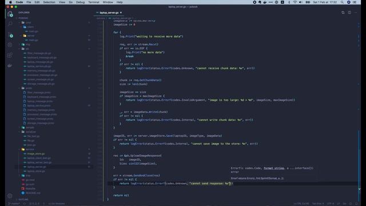Open the Extensions view
This screenshot has height=206, width=366.
point(10,55)
